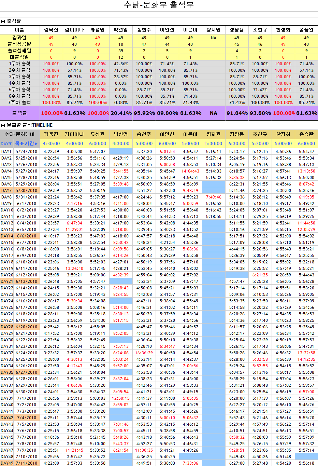This screenshot has height=466, width=318.
Task: Click 이인선's overall rate 89.80%
Action: pyautogui.click(x=167, y=113)
